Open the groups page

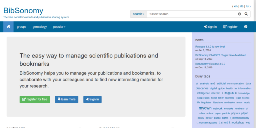point(21,27)
